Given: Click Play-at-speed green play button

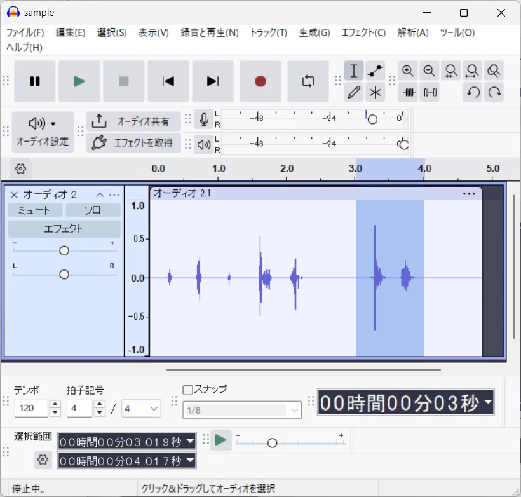Looking at the screenshot, I should pyautogui.click(x=221, y=440).
